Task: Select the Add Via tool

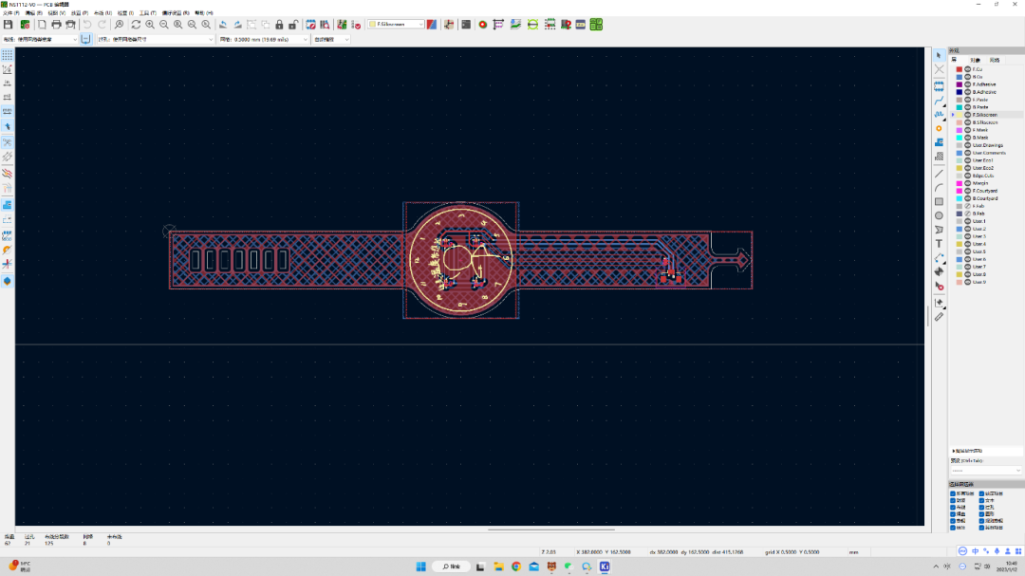Action: point(939,129)
